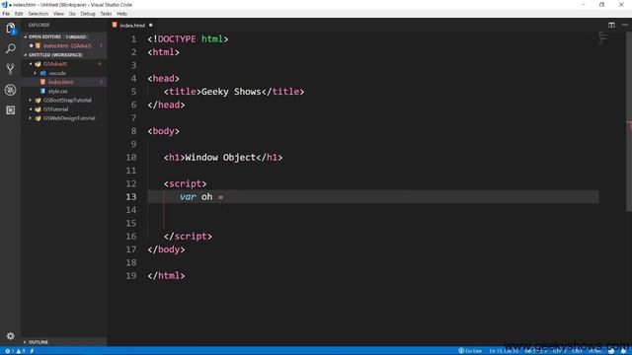Viewport: 632px width, 355px height.
Task: Switch to the index.html editor tab
Action: [132, 25]
